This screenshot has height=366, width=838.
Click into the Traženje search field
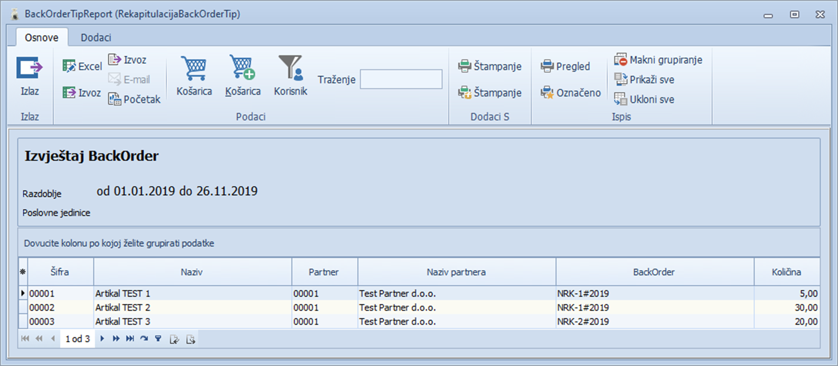[401, 80]
